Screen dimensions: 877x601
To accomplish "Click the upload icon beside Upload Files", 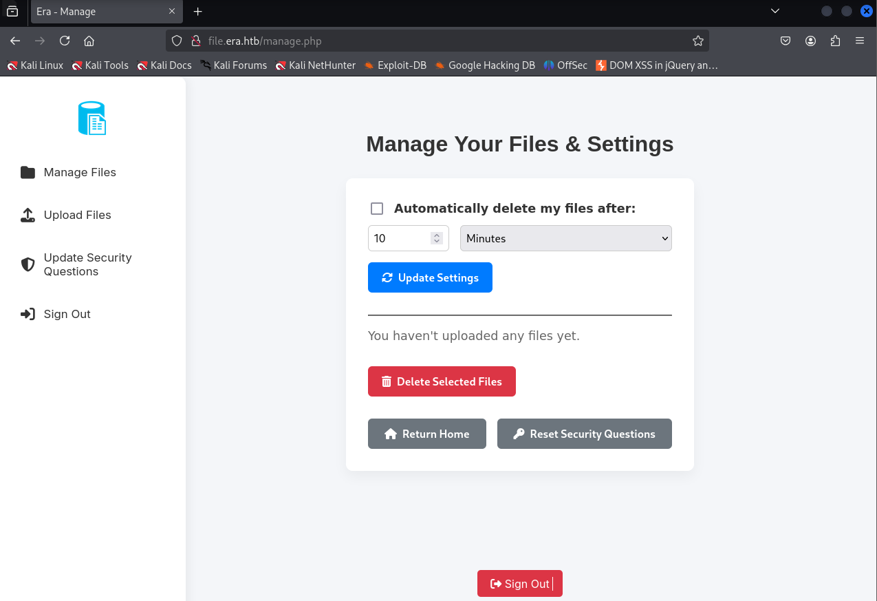I will coord(28,215).
